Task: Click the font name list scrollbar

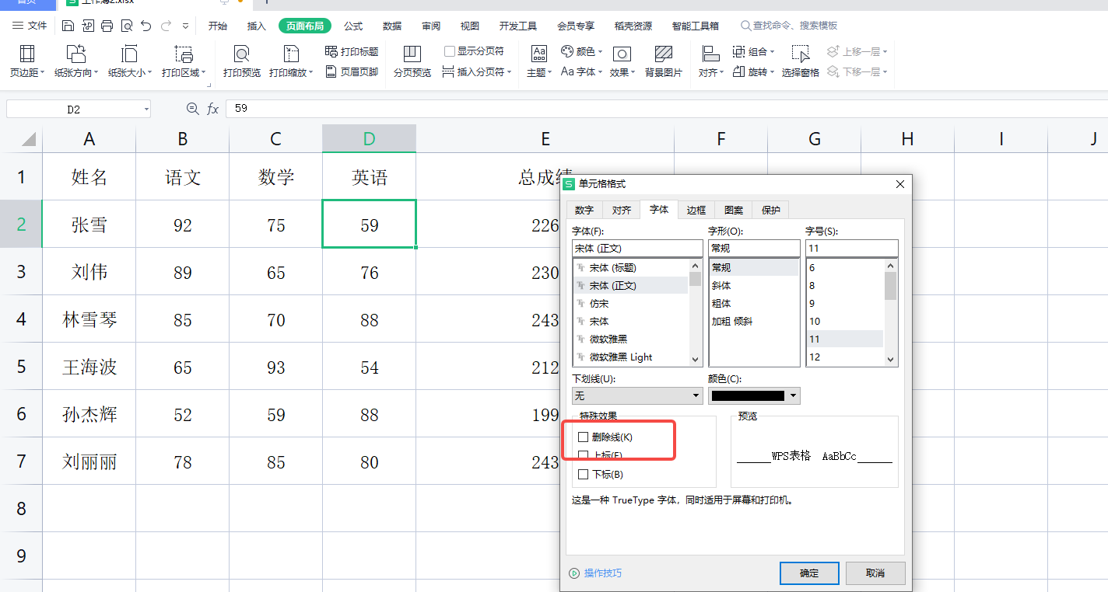Action: (x=696, y=312)
